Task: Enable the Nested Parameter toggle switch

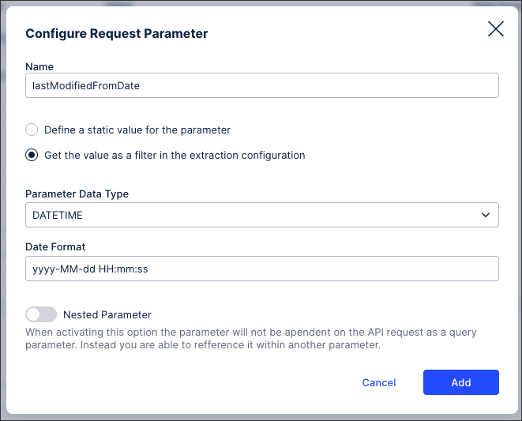Action: click(41, 314)
